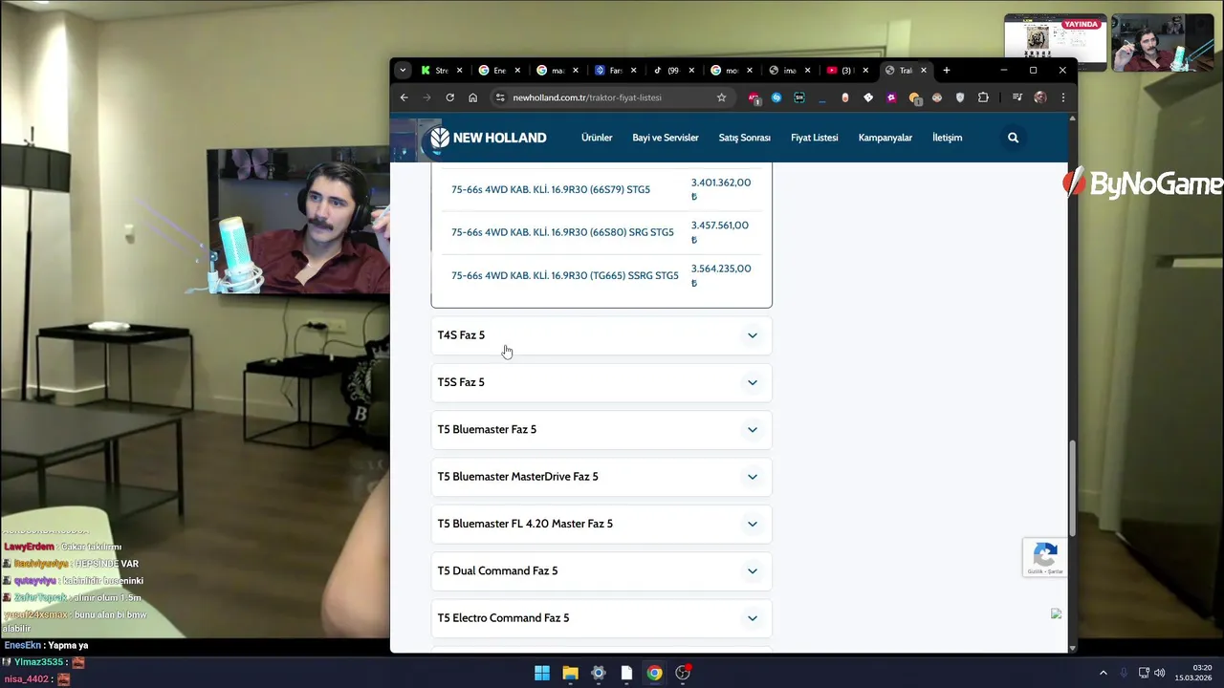
Task: Open the Chrome three-dot menu
Action: click(x=1062, y=97)
